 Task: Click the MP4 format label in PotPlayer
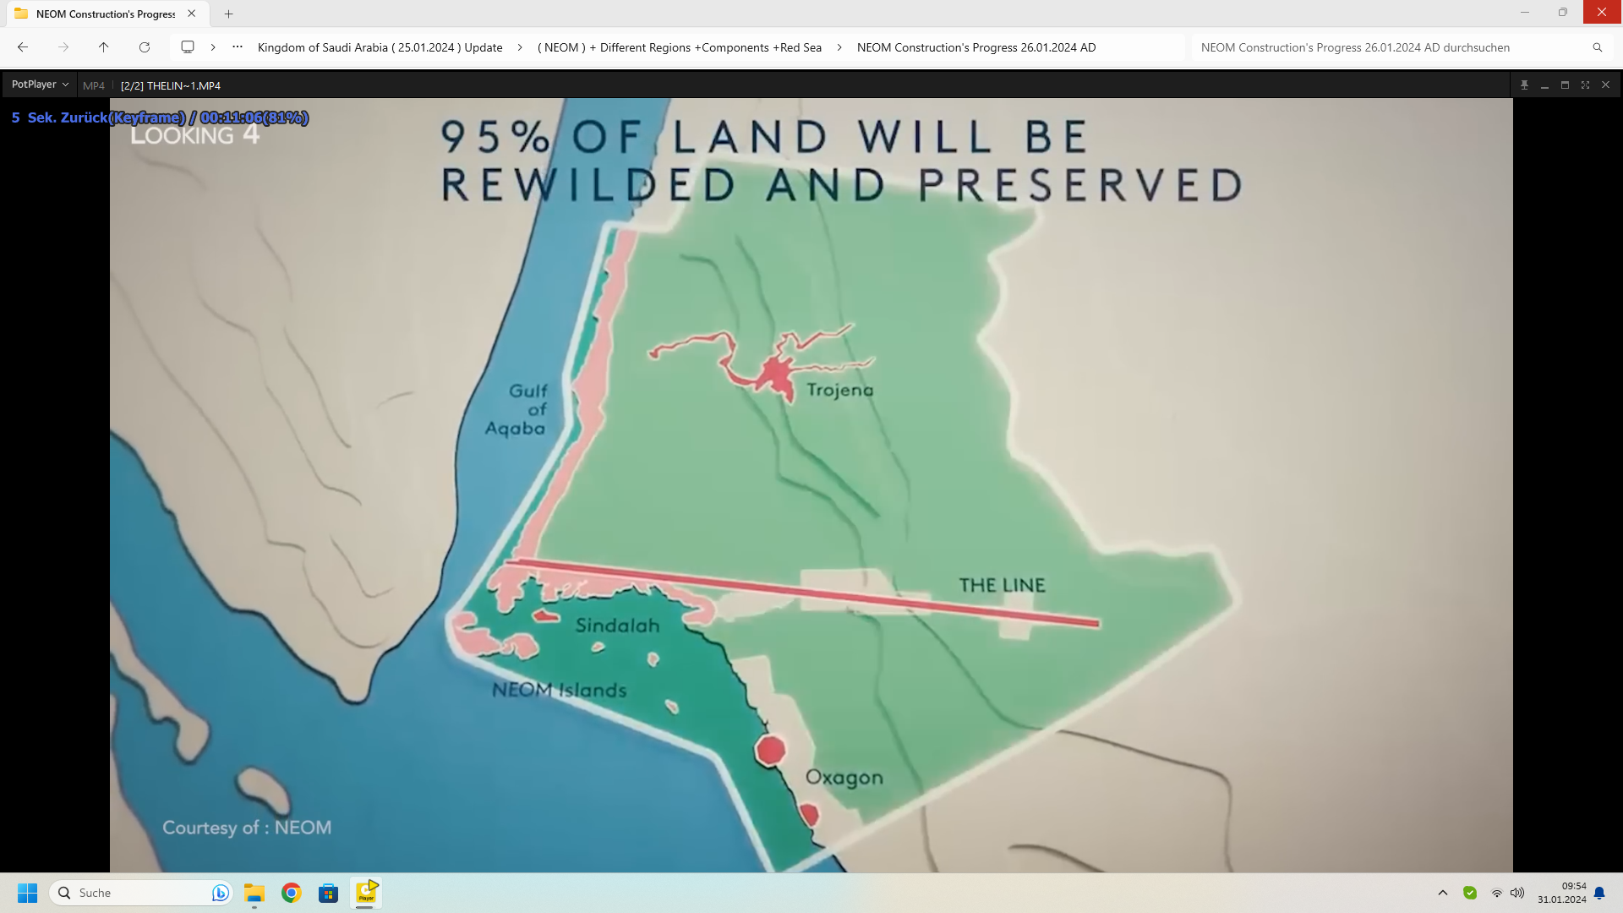tap(94, 85)
